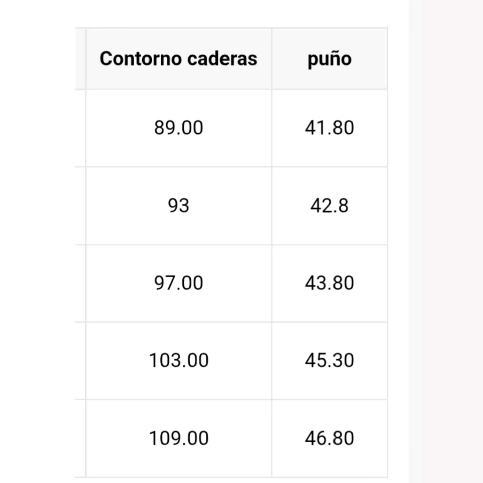Click the cut-off cell left of 89.00
The image size is (483, 483).
click(80, 128)
